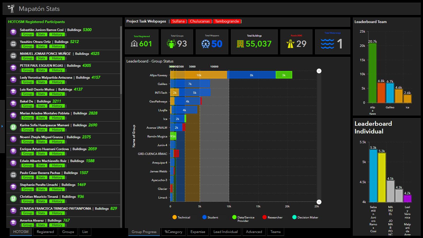Click the Mapatón Stats header logo icon
The image size is (423, 238).
point(11,9)
